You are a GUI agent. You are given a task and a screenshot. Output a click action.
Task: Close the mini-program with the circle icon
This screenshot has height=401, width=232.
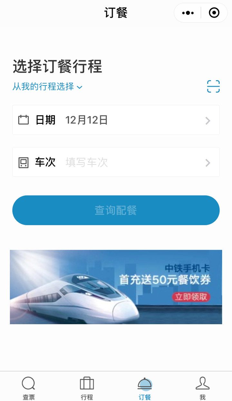point(214,13)
